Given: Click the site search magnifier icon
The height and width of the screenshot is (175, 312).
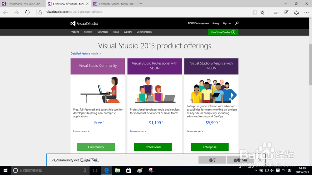Looking at the screenshot, I should pyautogui.click(x=237, y=23).
